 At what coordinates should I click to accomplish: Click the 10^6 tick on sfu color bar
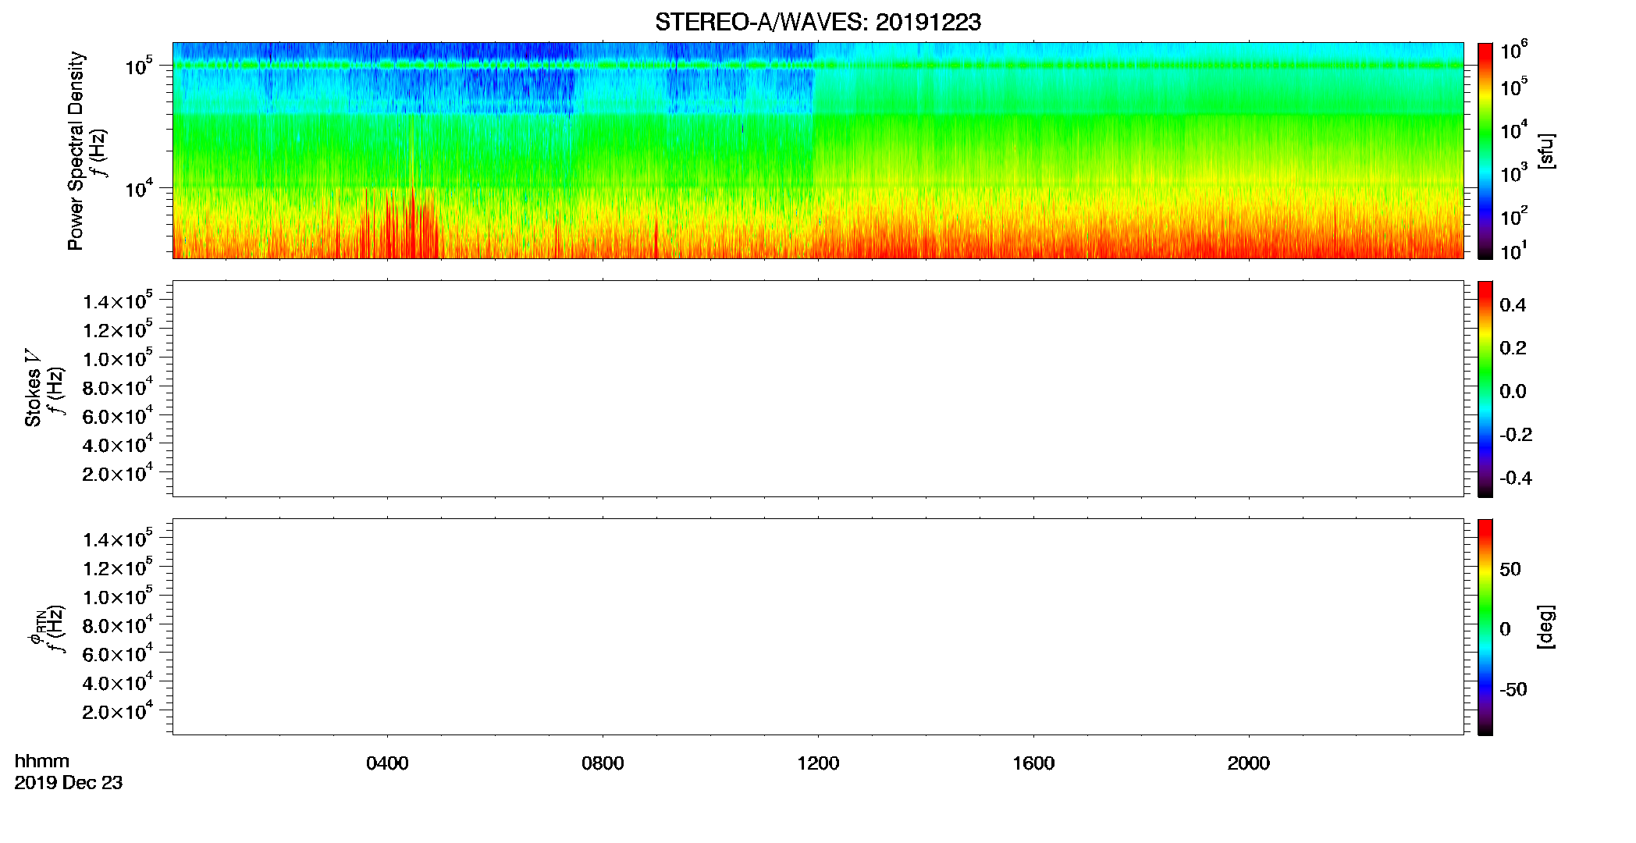(x=1513, y=50)
